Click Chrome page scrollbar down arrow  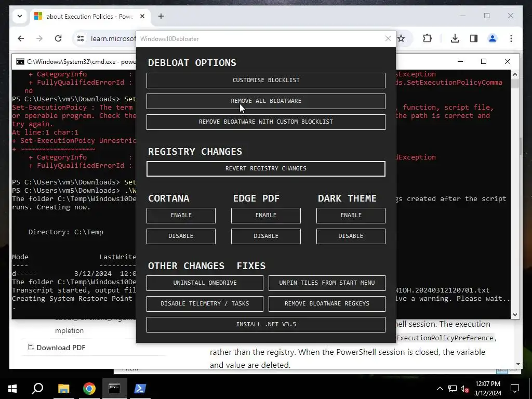(518, 364)
